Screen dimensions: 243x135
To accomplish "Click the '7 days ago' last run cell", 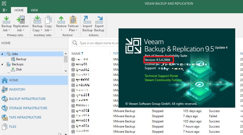I will tap(190, 116).
